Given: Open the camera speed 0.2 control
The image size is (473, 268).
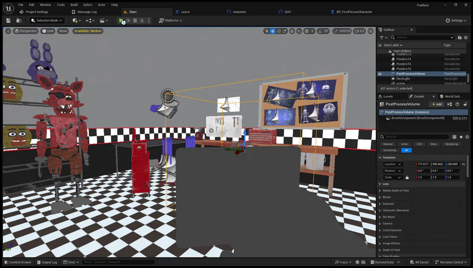Looking at the screenshot, I should [359, 31].
